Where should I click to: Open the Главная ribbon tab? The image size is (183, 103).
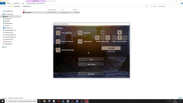(x=9, y=3)
